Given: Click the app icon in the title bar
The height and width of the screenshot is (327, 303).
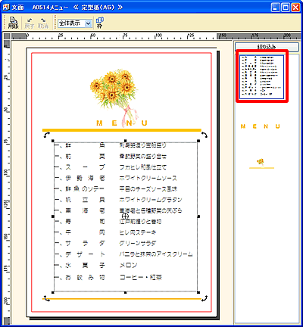Looking at the screenshot, I should click(x=6, y=7).
